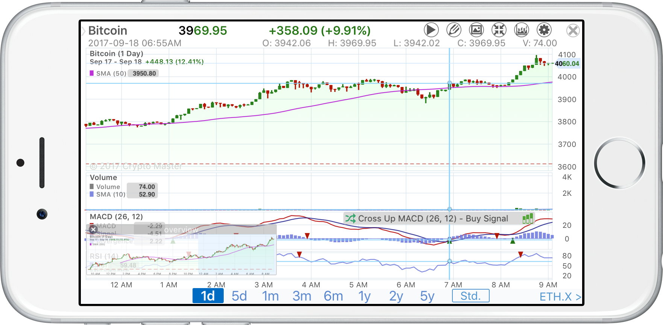Tap the Bitcoin symbol name header
Screen dimensions: 663x325
(x=108, y=31)
